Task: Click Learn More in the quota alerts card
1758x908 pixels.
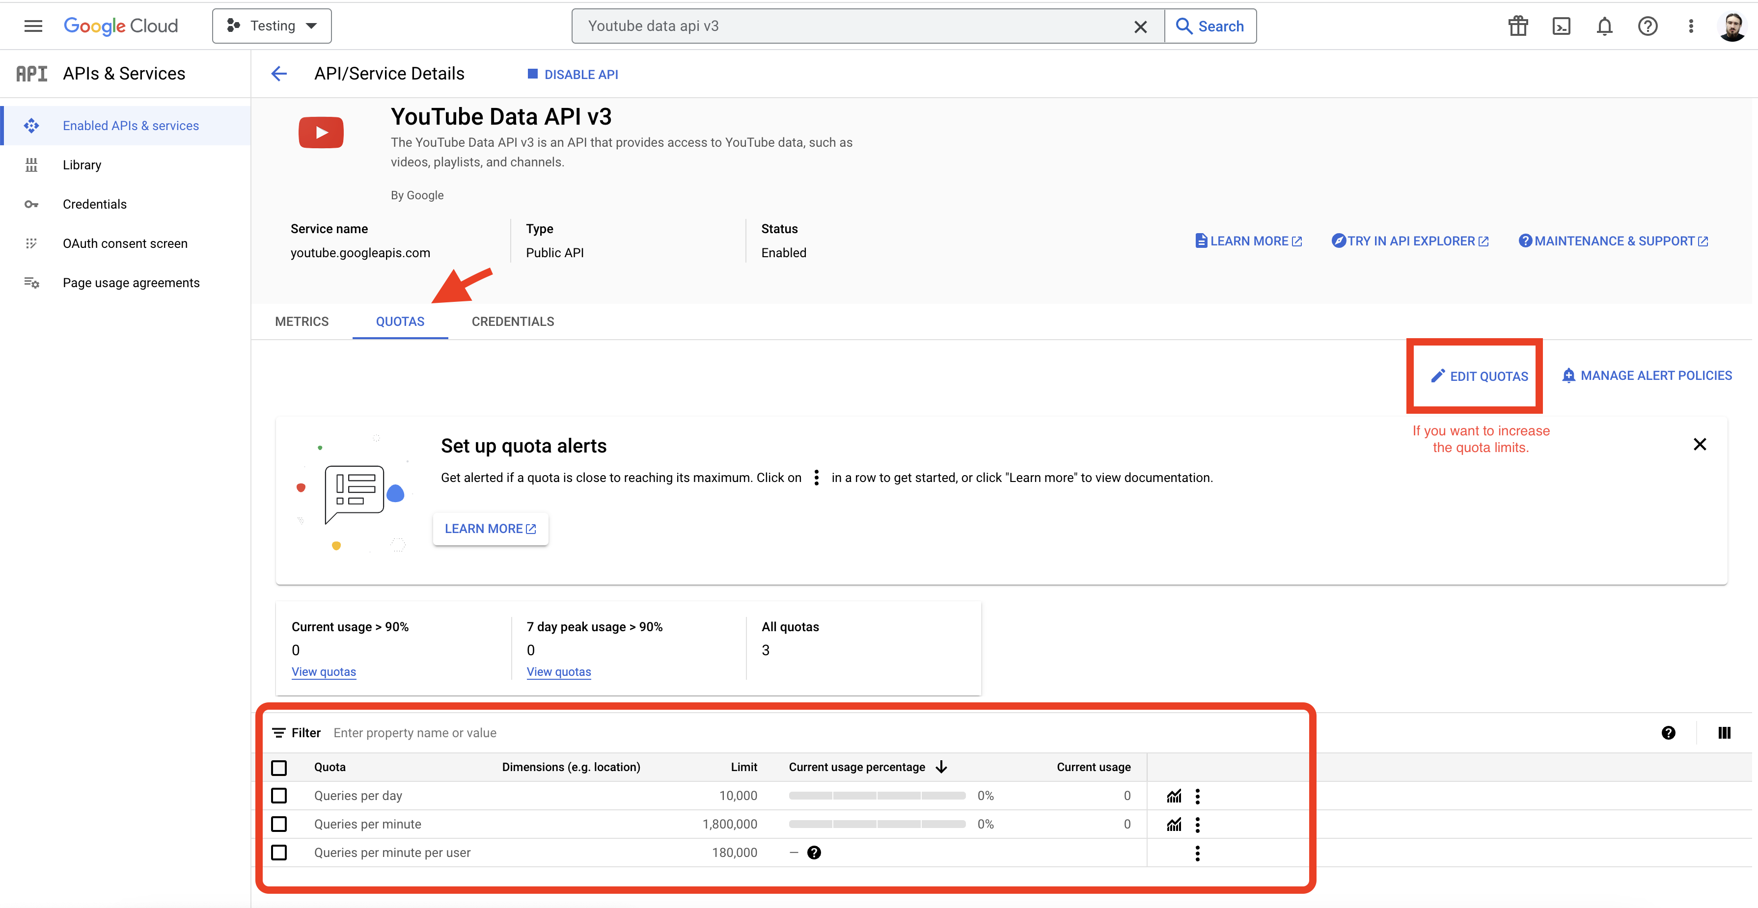Action: pyautogui.click(x=491, y=529)
